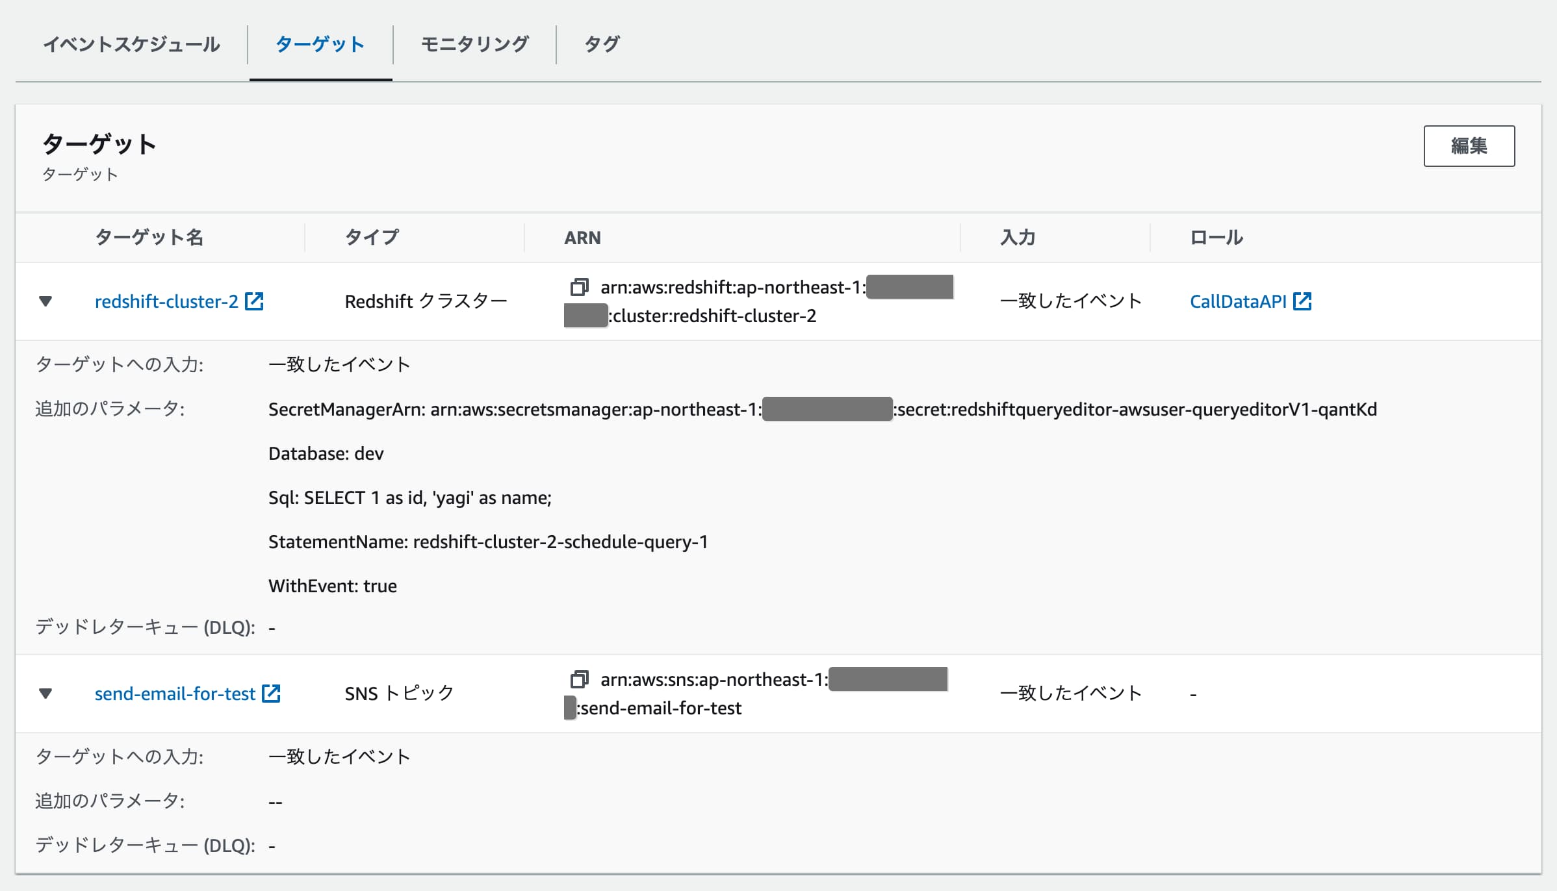Click the ARN column header
The image size is (1557, 891).
point(582,237)
